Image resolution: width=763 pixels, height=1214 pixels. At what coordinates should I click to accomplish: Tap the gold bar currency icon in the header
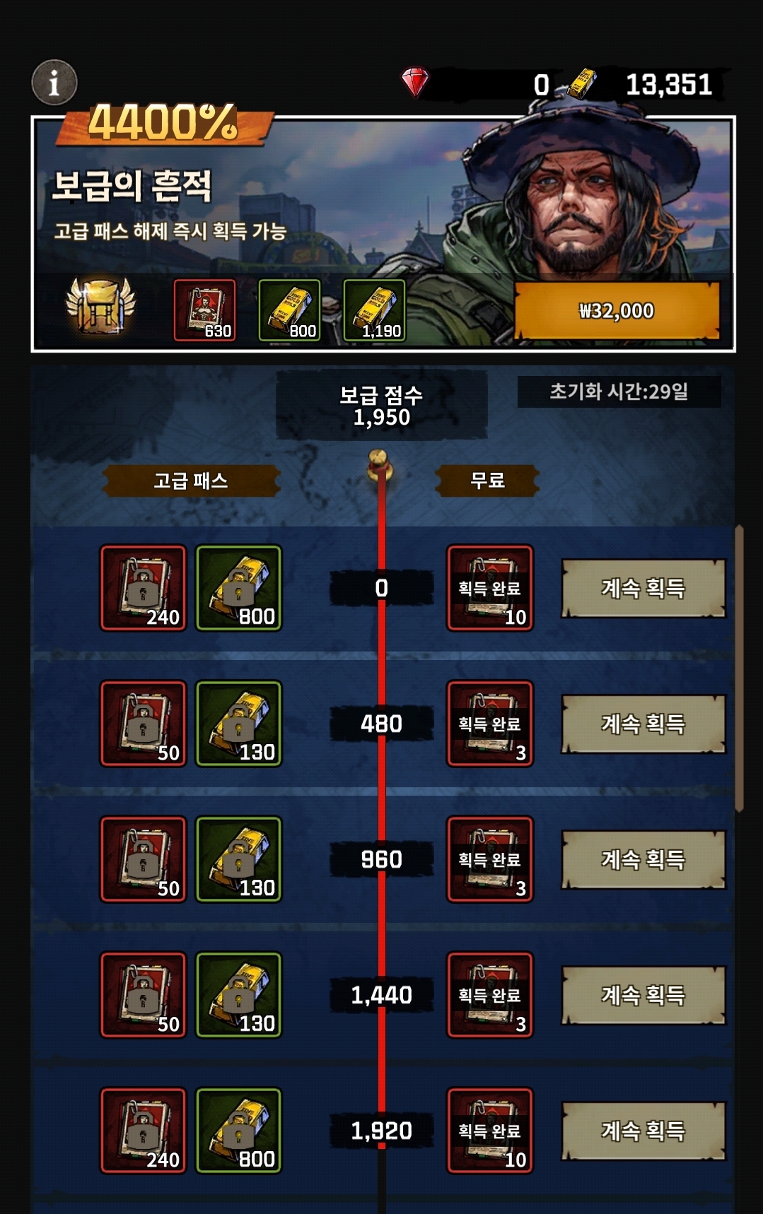click(x=581, y=83)
